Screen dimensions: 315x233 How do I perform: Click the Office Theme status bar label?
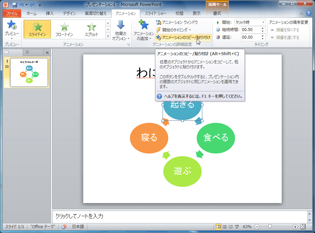click(43, 227)
